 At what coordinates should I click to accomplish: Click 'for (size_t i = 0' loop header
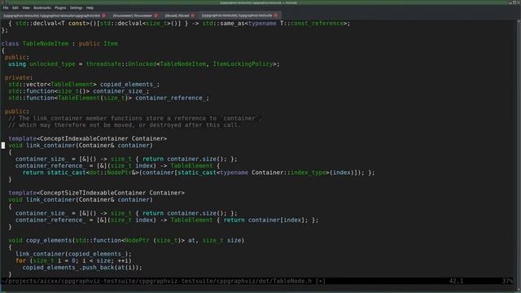(x=73, y=260)
